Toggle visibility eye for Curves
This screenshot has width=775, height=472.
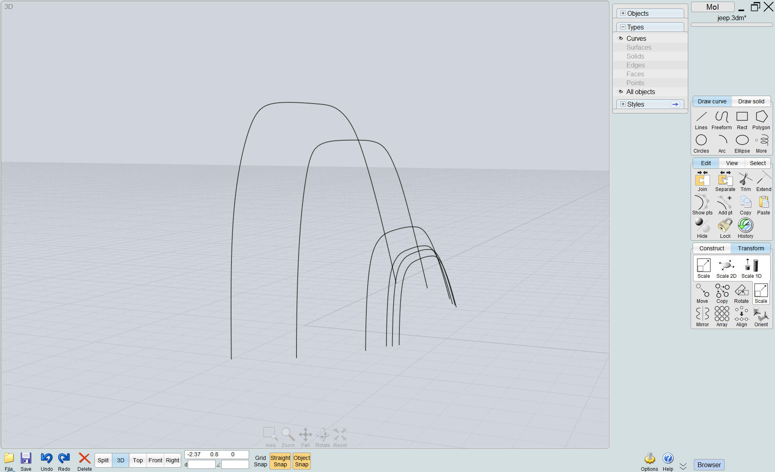[621, 38]
